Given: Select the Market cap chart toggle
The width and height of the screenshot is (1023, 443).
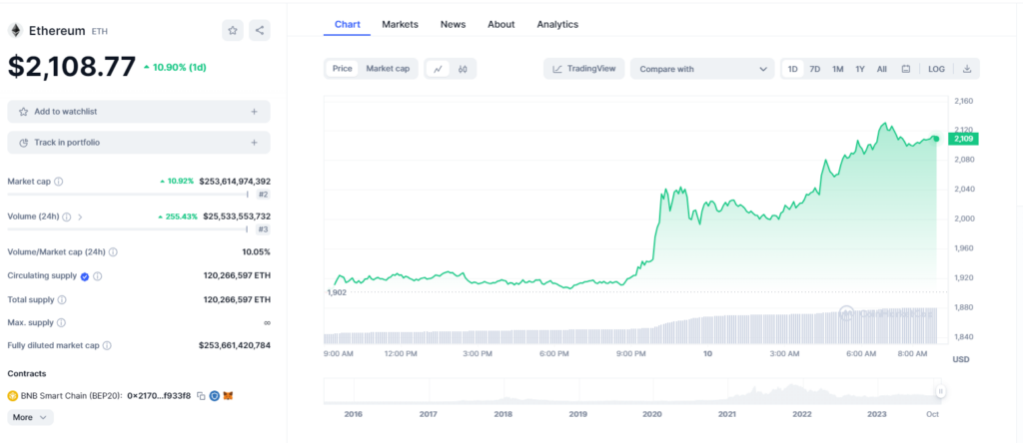Looking at the screenshot, I should [x=388, y=69].
